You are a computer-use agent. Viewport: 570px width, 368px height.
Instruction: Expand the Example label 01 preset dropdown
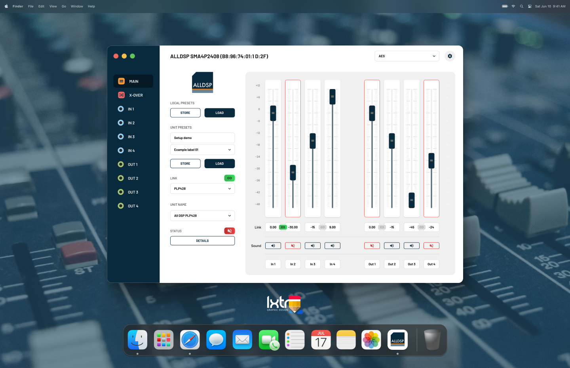click(x=202, y=150)
